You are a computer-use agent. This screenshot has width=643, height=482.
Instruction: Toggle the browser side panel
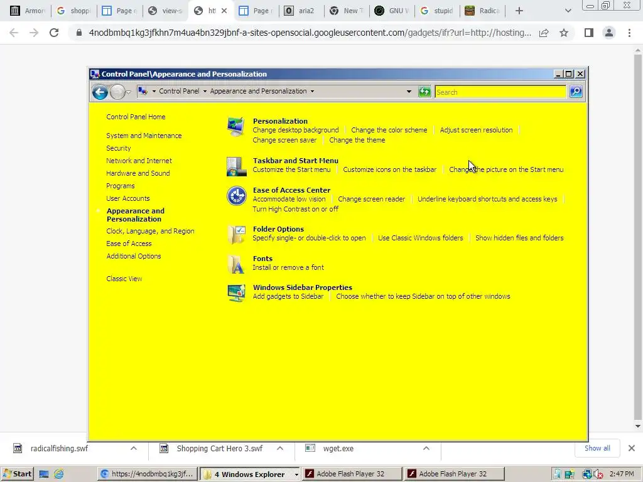(x=589, y=33)
